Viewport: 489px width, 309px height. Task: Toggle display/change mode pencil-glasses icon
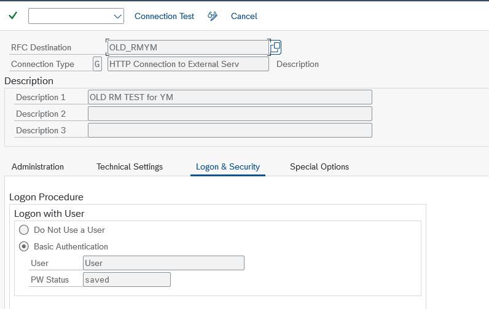(x=213, y=16)
